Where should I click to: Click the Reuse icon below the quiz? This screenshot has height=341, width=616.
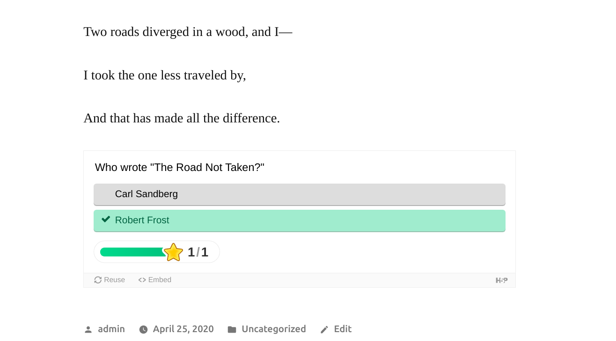tap(98, 279)
